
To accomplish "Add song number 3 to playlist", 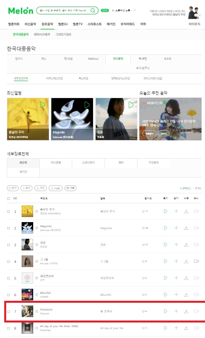I will click(176, 245).
